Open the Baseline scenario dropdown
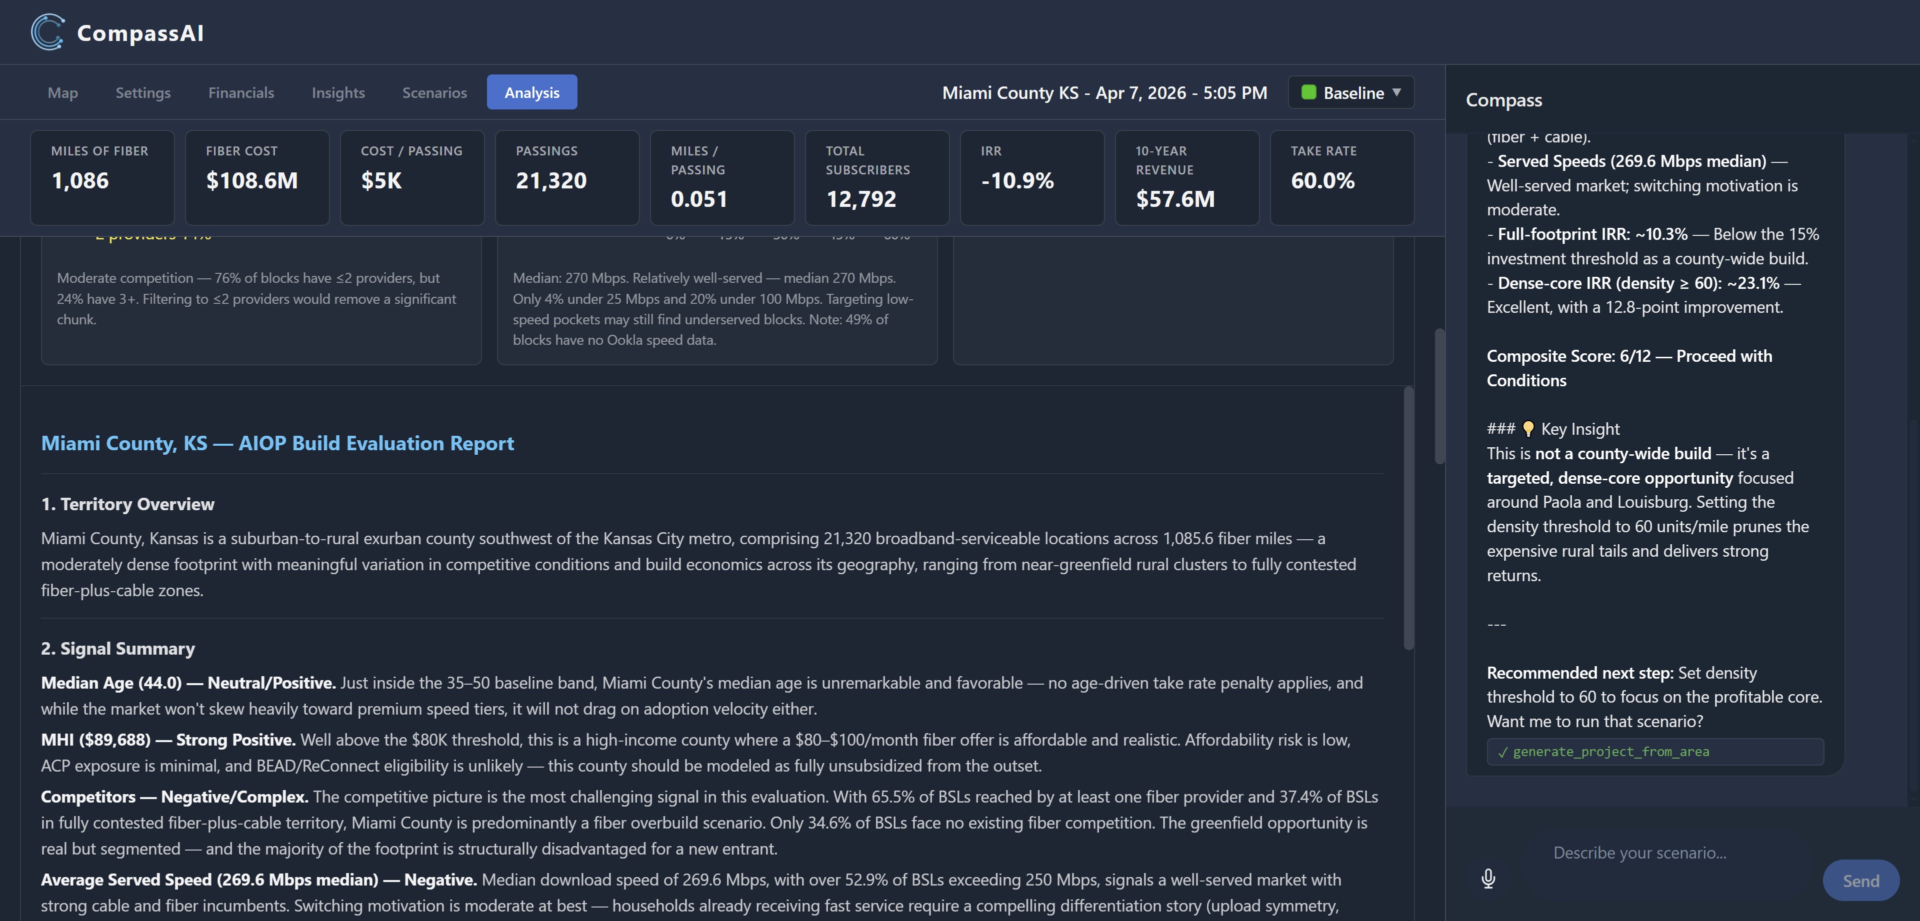Screen dimensions: 1920x921 click(1350, 92)
